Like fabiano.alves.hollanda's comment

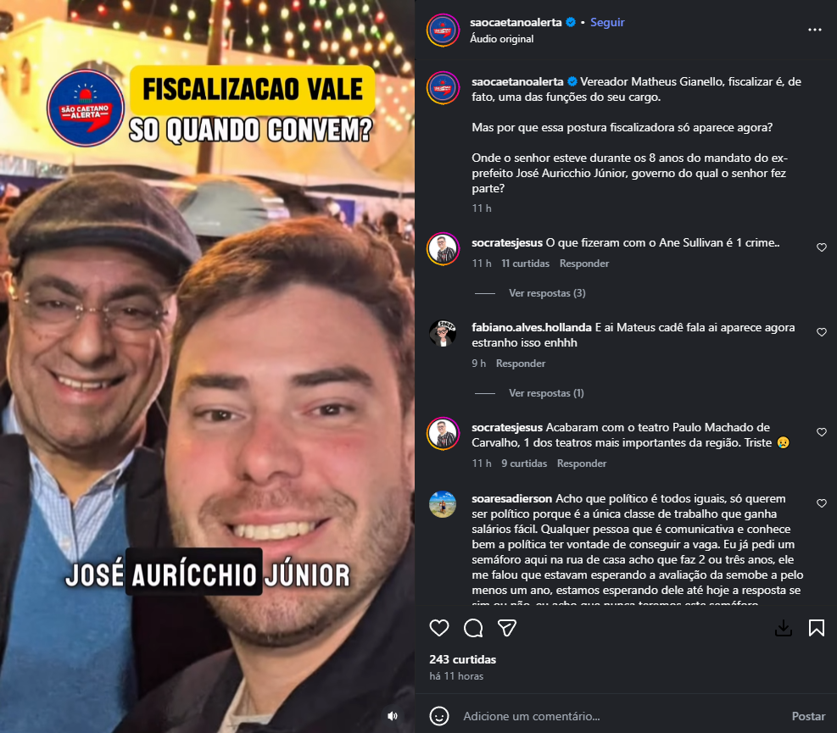[822, 332]
